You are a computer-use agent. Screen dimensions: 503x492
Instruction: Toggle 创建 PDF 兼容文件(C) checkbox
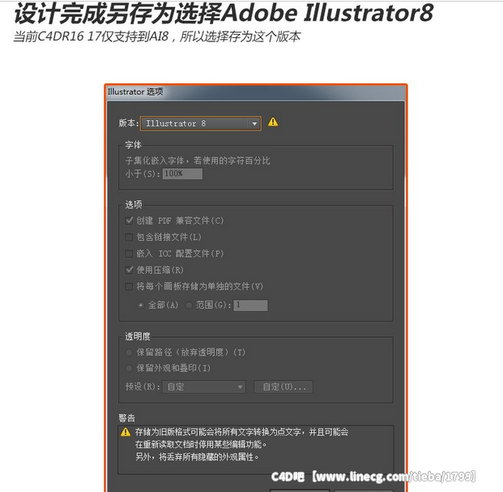point(129,220)
